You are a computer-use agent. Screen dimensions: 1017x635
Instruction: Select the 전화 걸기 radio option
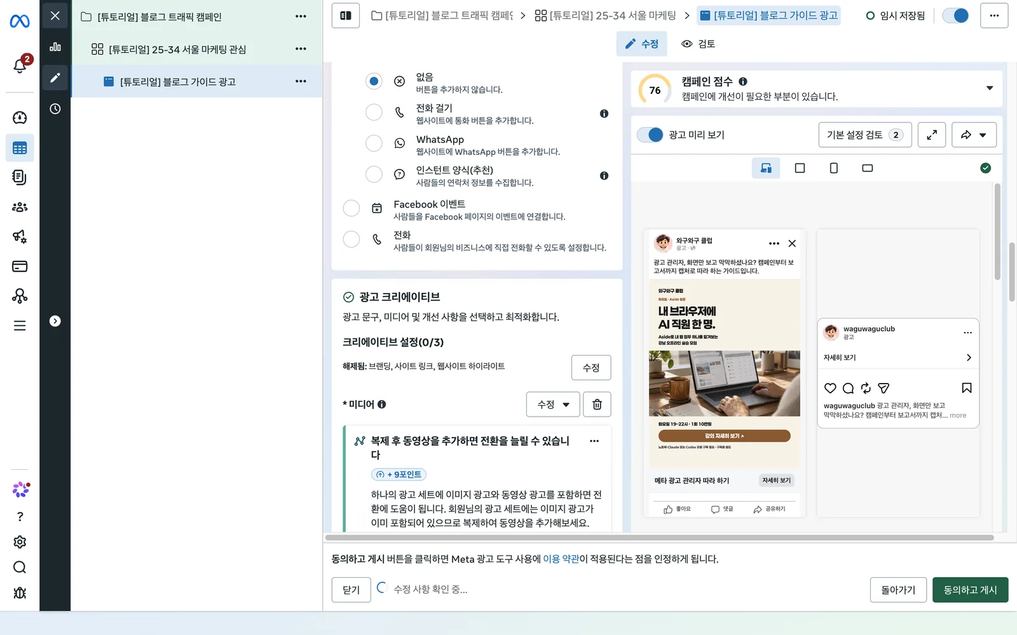(x=374, y=112)
